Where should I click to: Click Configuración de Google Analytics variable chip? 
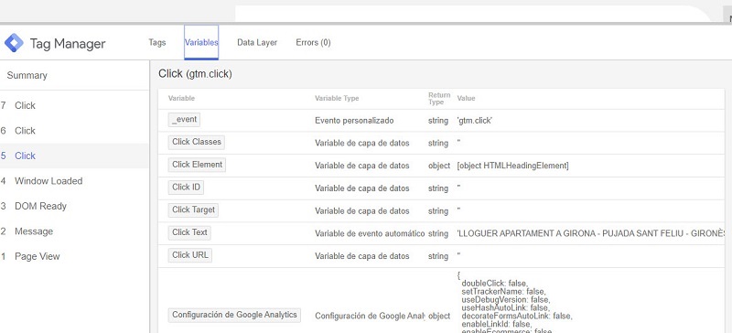[x=234, y=315]
